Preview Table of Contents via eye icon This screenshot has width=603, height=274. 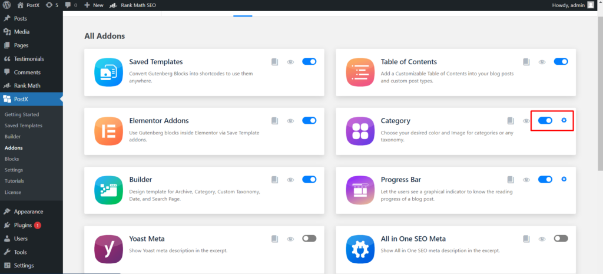542,62
